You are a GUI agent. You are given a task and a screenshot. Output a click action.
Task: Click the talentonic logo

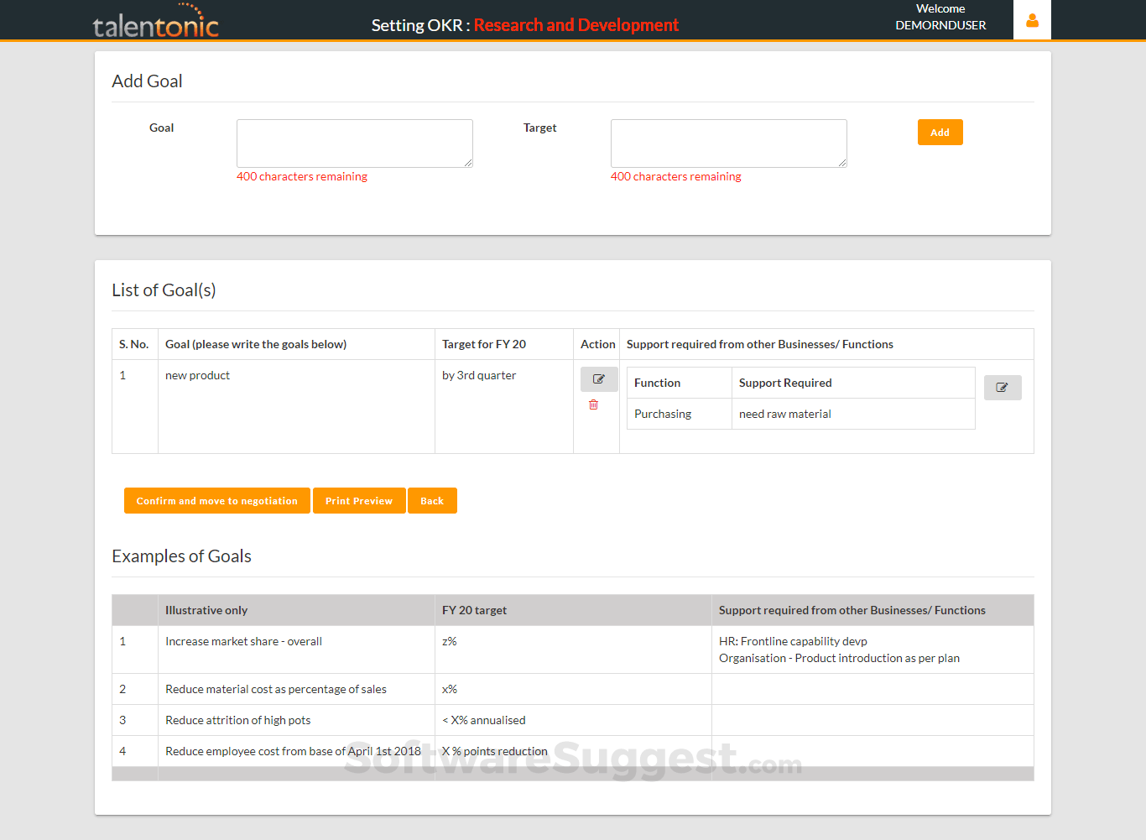tap(156, 23)
